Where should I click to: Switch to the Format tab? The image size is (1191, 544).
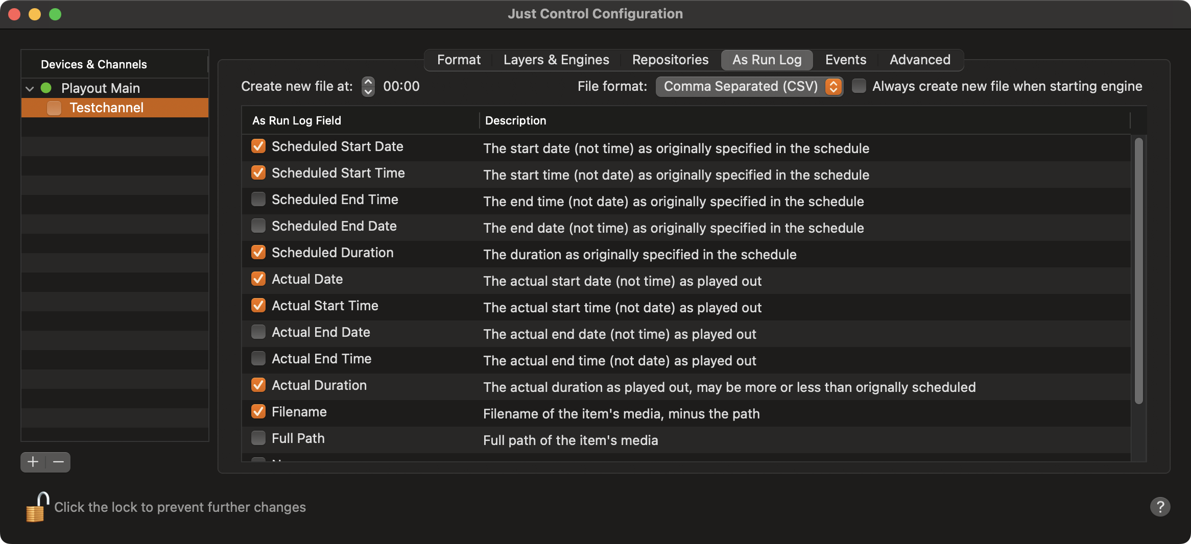459,60
